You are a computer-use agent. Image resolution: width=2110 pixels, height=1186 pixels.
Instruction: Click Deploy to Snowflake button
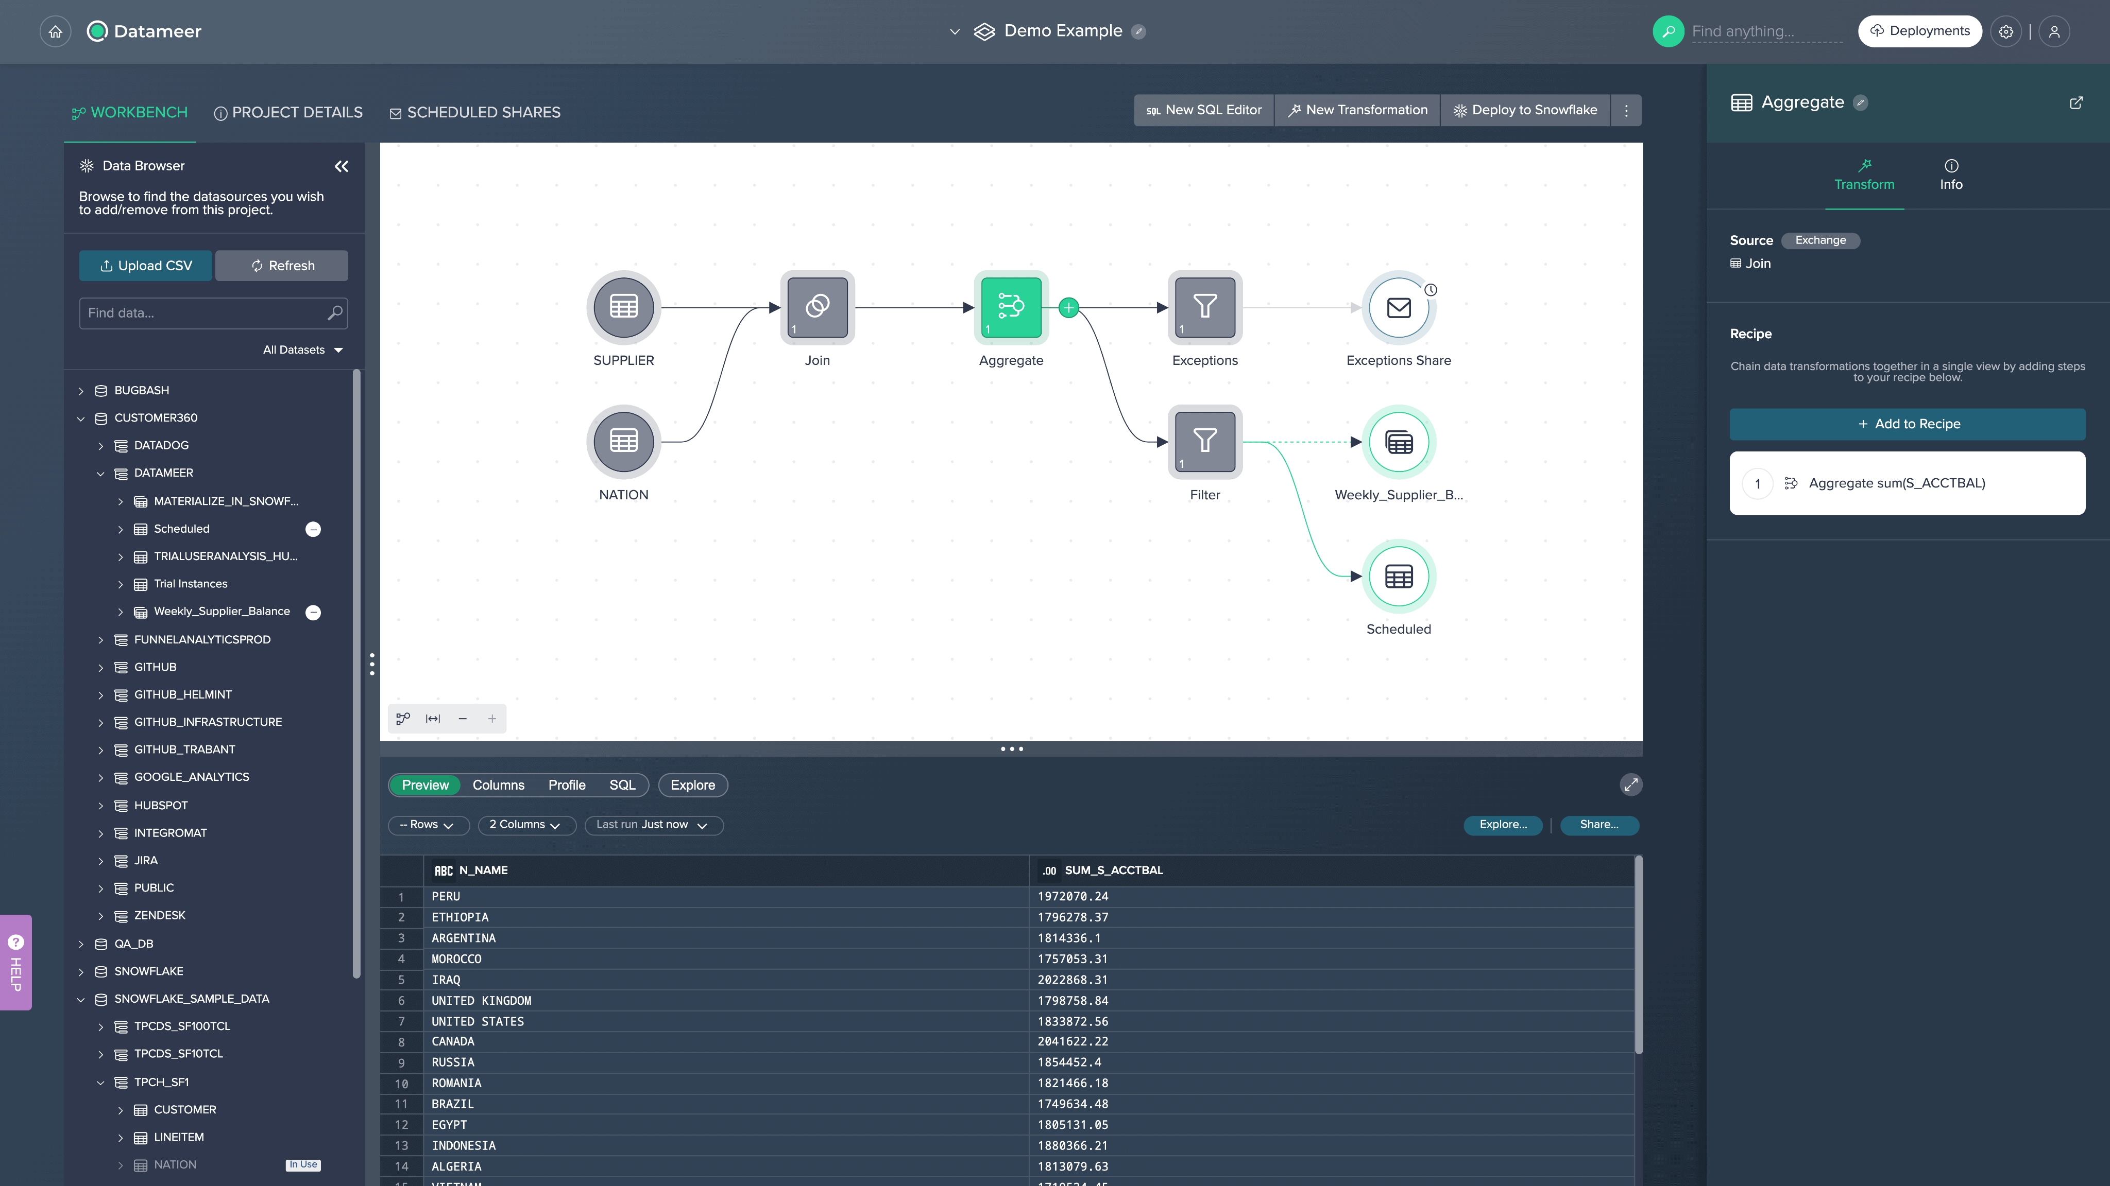tap(1525, 111)
